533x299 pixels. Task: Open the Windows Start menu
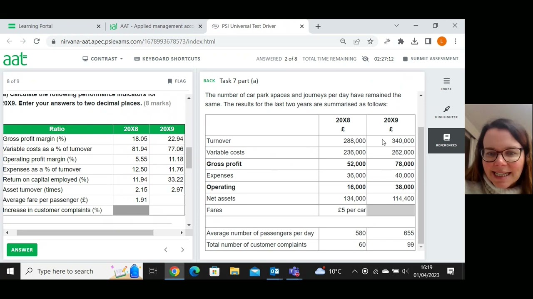point(10,271)
